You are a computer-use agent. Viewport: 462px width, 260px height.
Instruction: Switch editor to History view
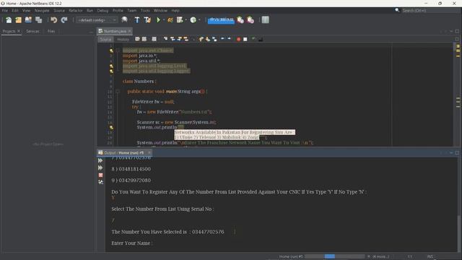(x=123, y=39)
